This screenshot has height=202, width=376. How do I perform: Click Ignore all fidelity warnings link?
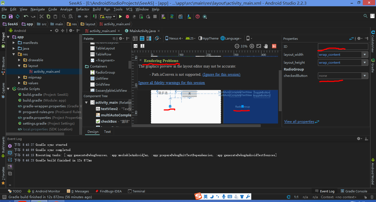(x=171, y=83)
